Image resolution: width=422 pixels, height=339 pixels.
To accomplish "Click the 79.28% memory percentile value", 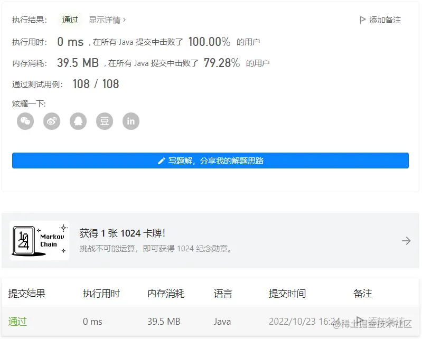I will pos(221,63).
